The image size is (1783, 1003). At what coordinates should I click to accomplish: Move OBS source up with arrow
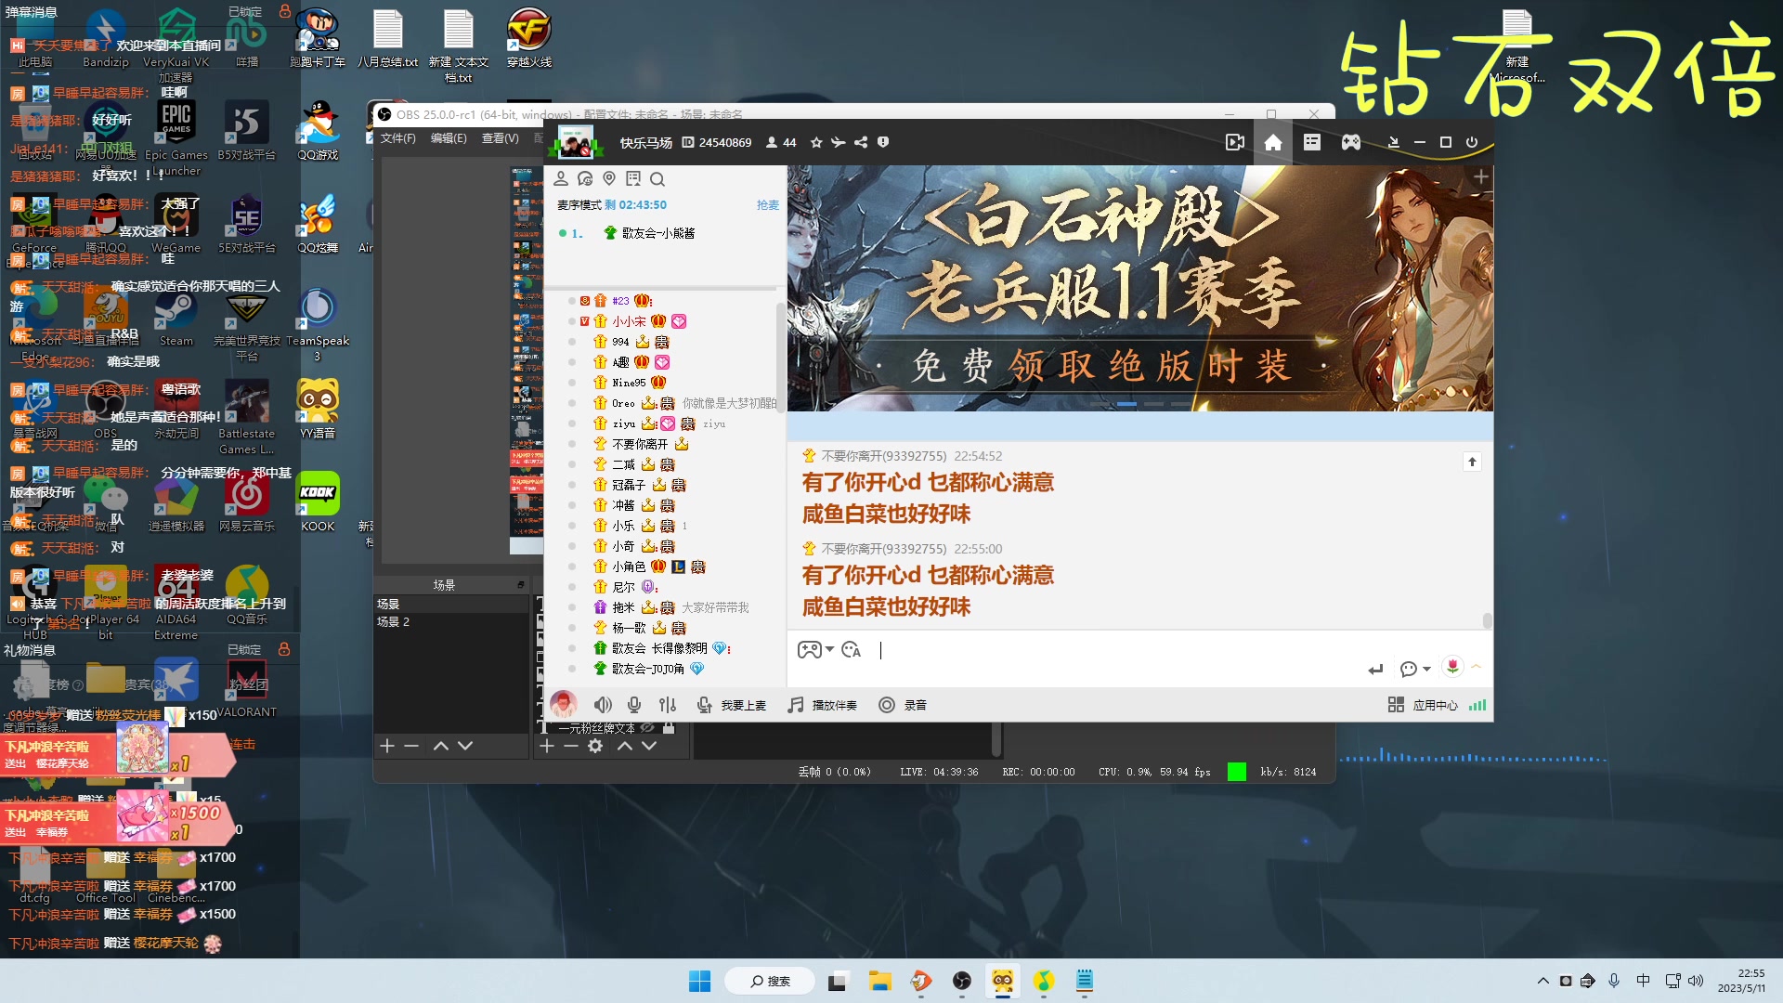pos(625,746)
